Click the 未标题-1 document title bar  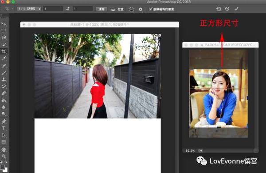pyautogui.click(x=100, y=24)
